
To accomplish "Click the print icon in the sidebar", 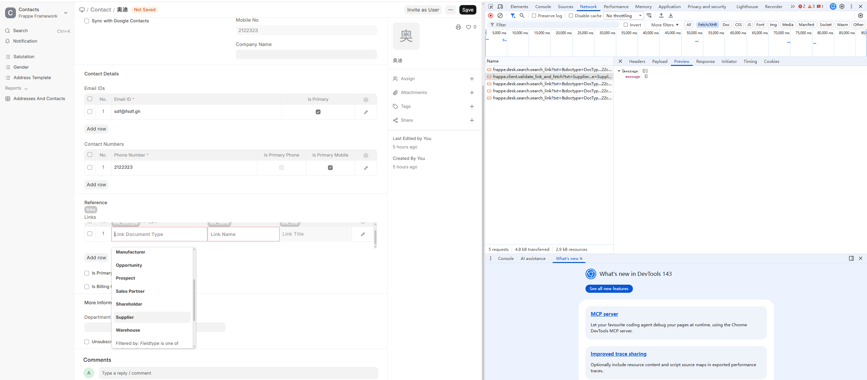I will (458, 27).
